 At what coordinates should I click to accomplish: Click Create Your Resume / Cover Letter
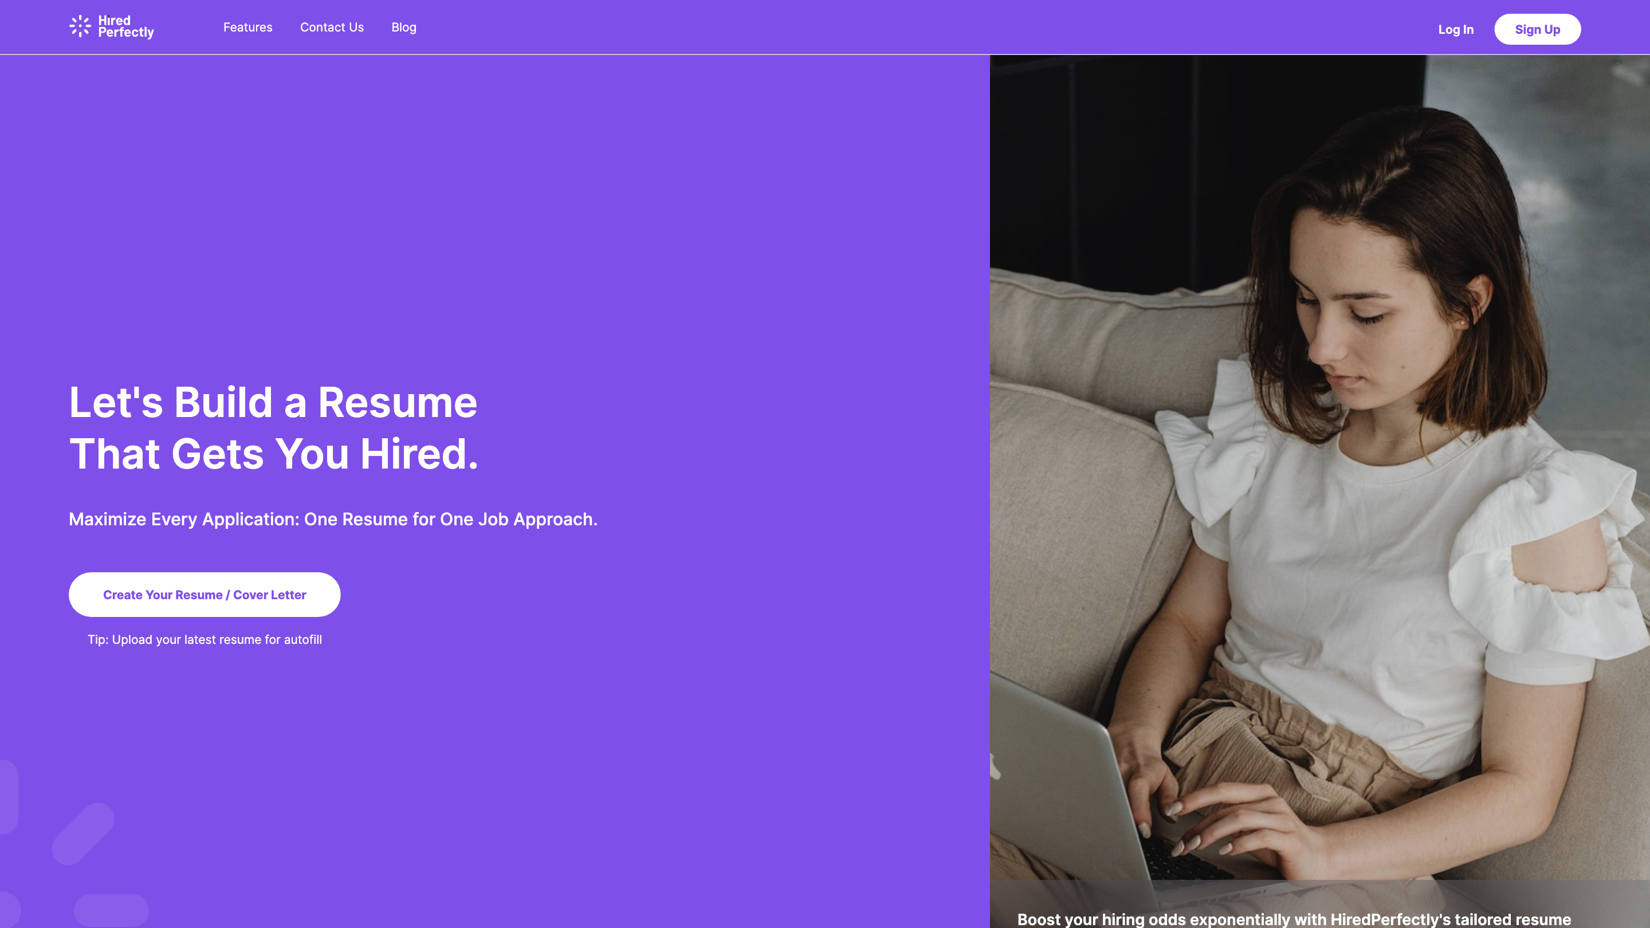pyautogui.click(x=205, y=595)
